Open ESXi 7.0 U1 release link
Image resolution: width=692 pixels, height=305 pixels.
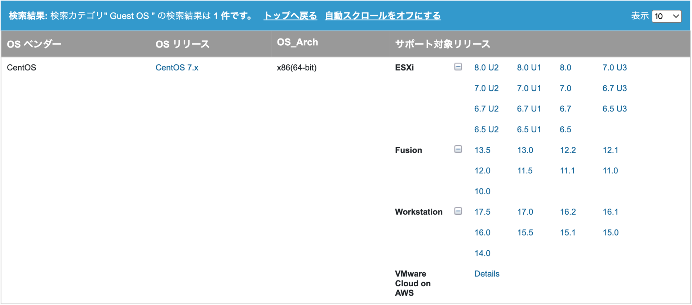point(529,88)
